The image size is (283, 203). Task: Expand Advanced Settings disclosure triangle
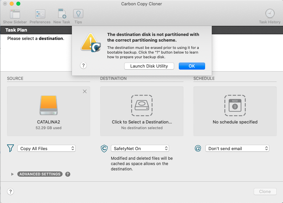click(12, 174)
